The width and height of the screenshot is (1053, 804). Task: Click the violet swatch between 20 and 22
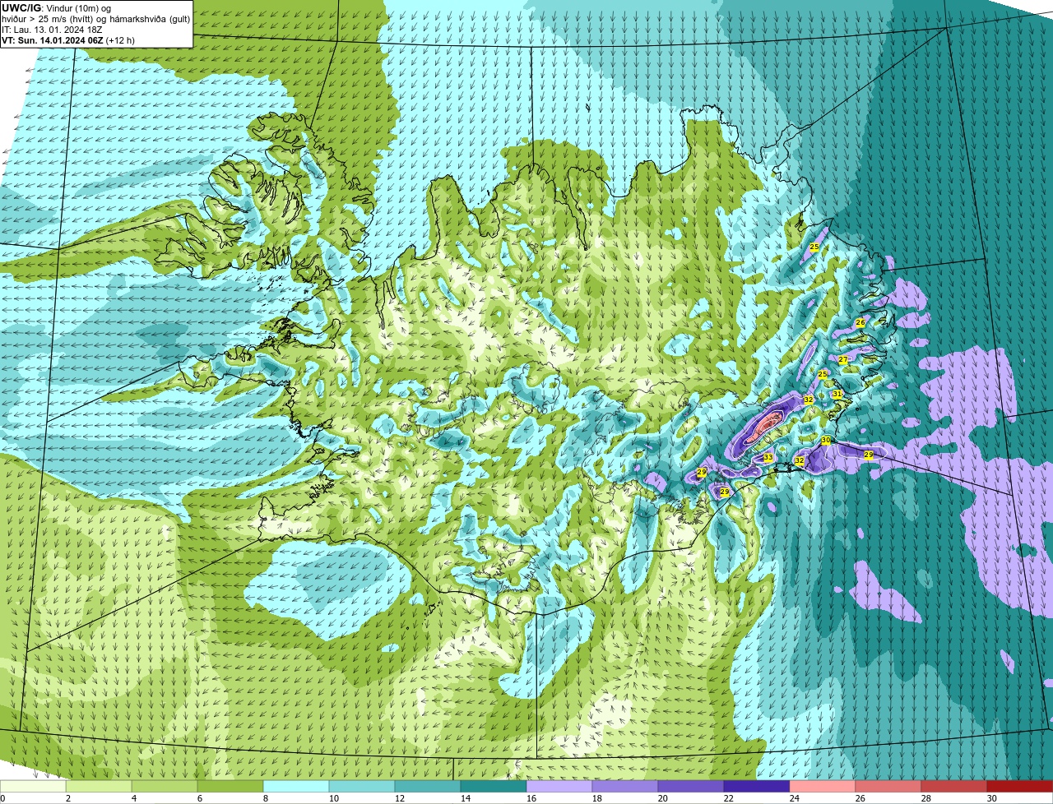click(691, 786)
